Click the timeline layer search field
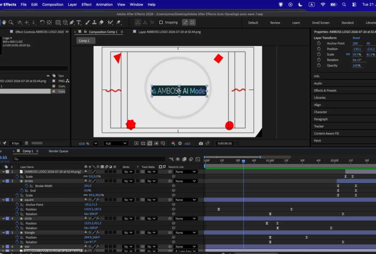Viewport: 376px width, 254px height. (89, 159)
